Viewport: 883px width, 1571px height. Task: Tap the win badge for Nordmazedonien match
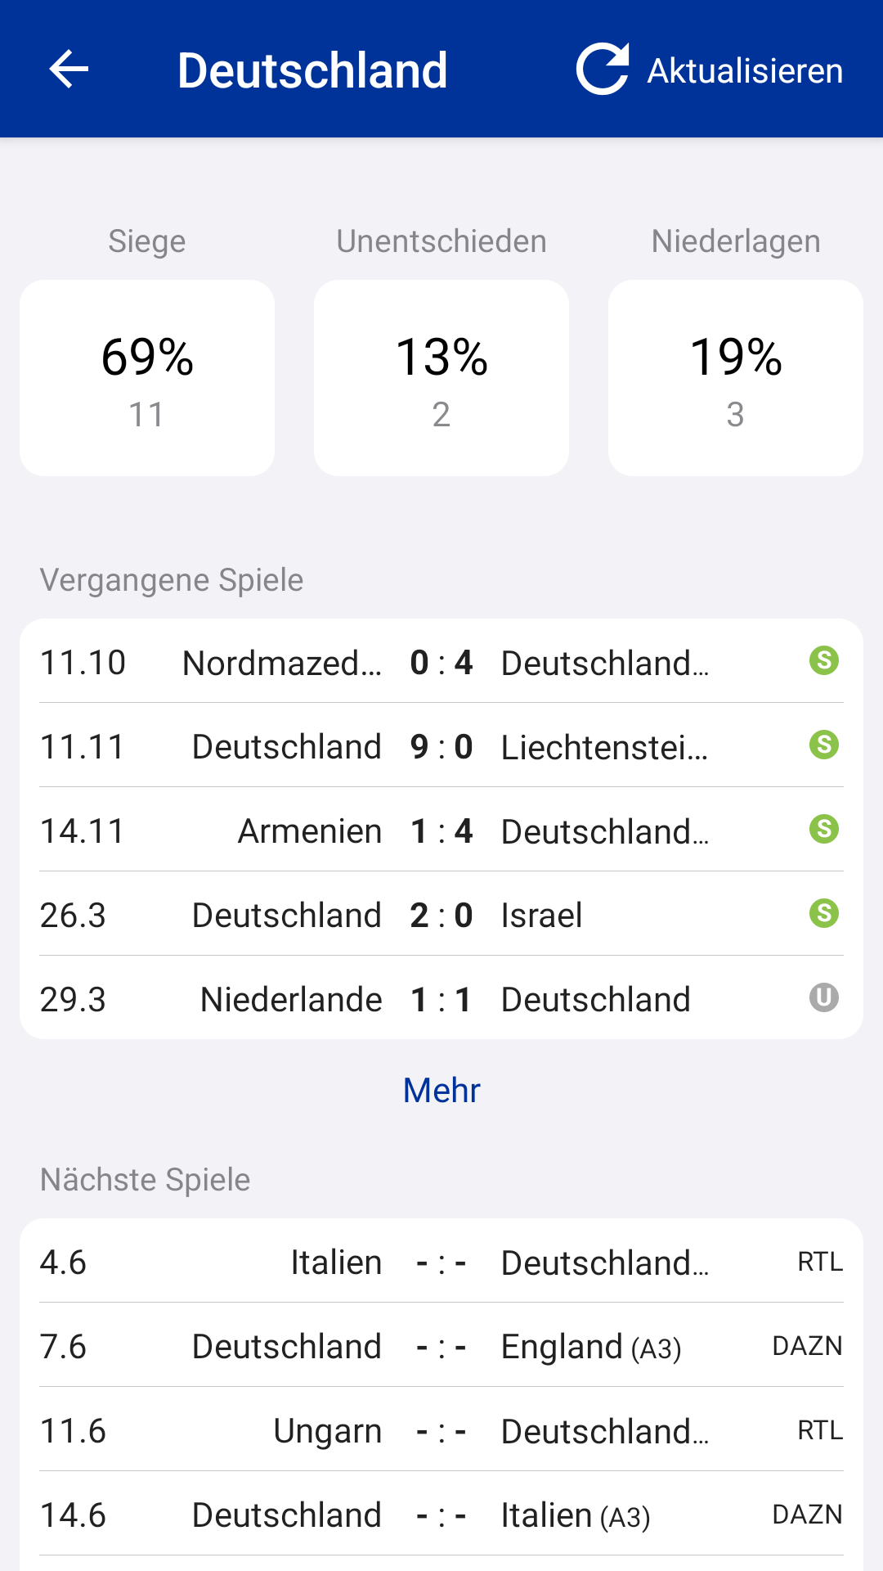click(824, 660)
